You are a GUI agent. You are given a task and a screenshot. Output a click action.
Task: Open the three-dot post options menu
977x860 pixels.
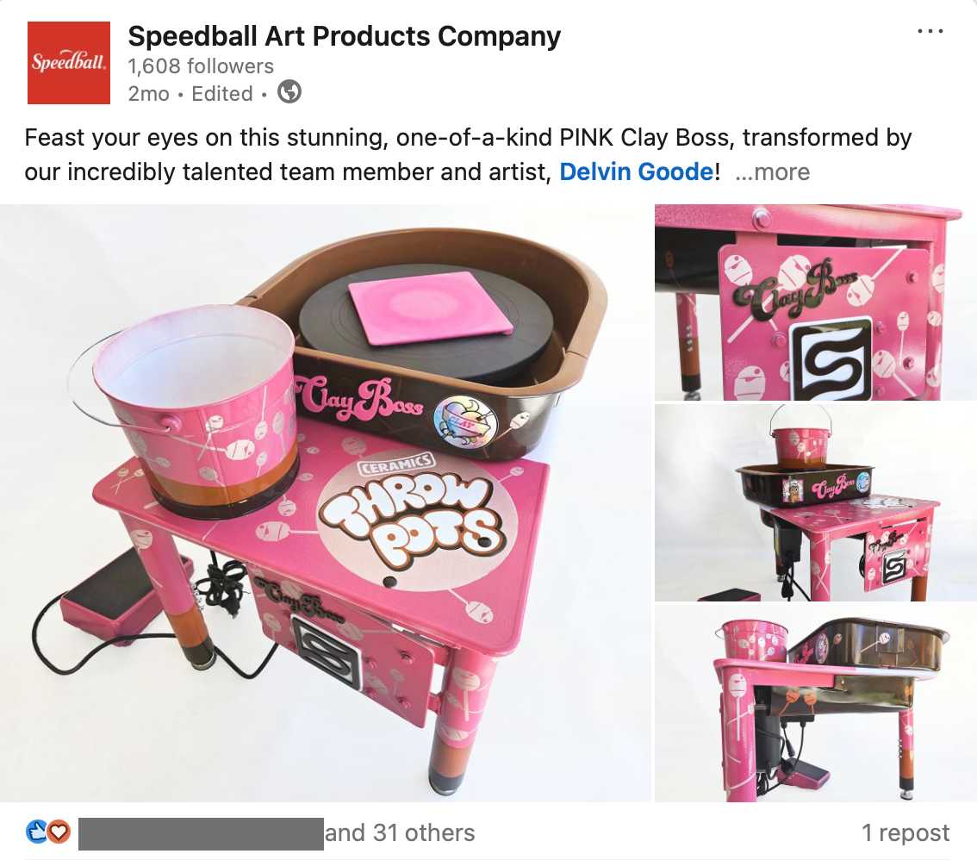pos(930,31)
